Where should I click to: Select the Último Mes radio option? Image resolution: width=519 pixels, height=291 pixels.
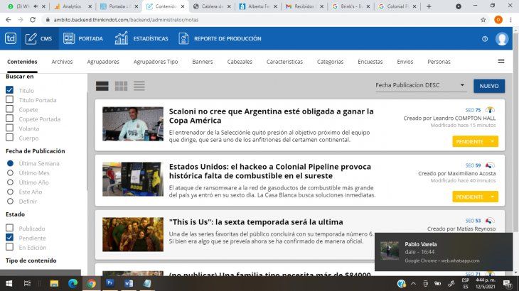(x=10, y=172)
